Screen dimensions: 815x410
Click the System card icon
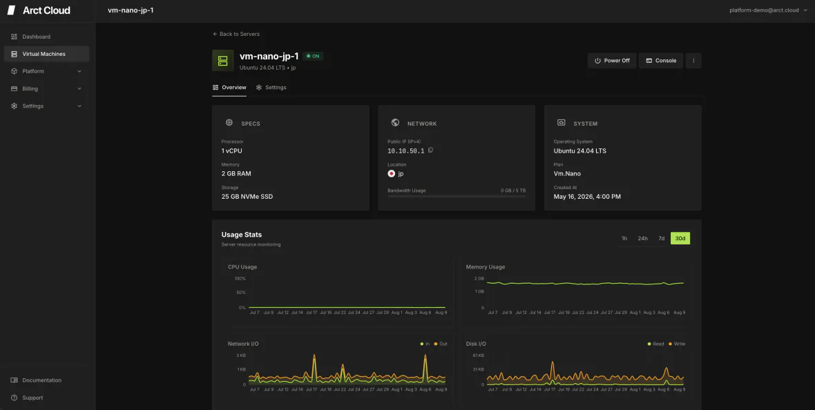pyautogui.click(x=562, y=123)
